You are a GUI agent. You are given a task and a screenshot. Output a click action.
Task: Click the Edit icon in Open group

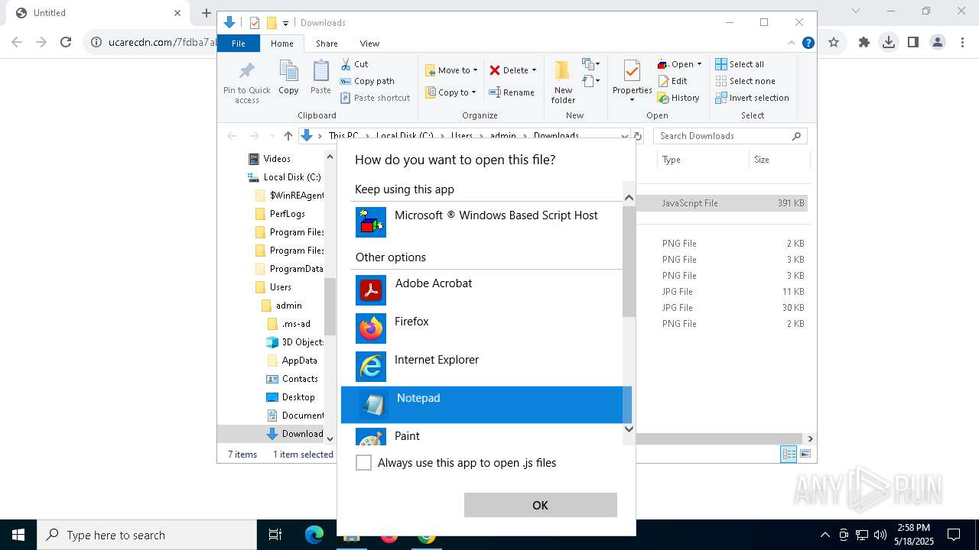(663, 81)
